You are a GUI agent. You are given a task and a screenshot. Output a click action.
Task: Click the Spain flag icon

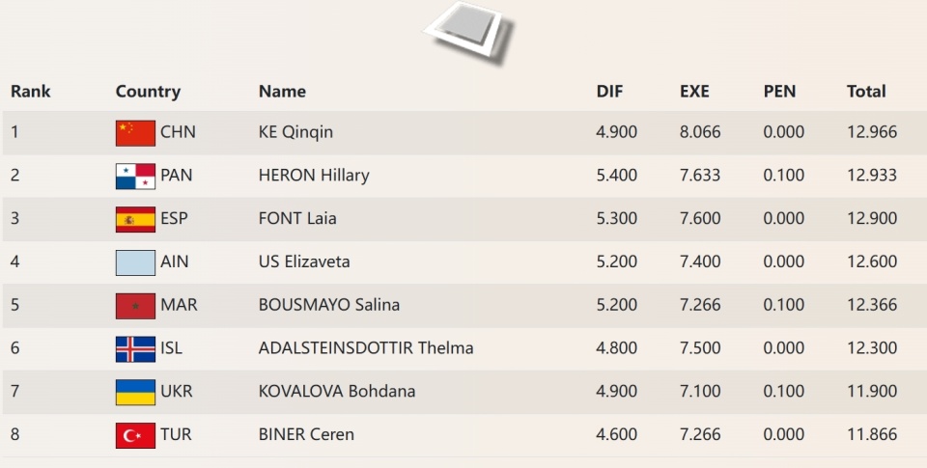coord(135,219)
